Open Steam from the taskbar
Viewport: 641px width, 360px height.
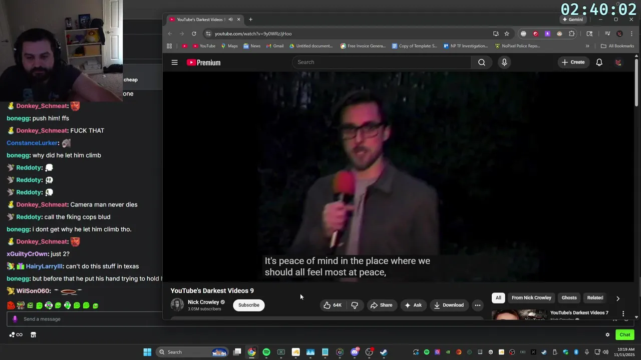384,352
